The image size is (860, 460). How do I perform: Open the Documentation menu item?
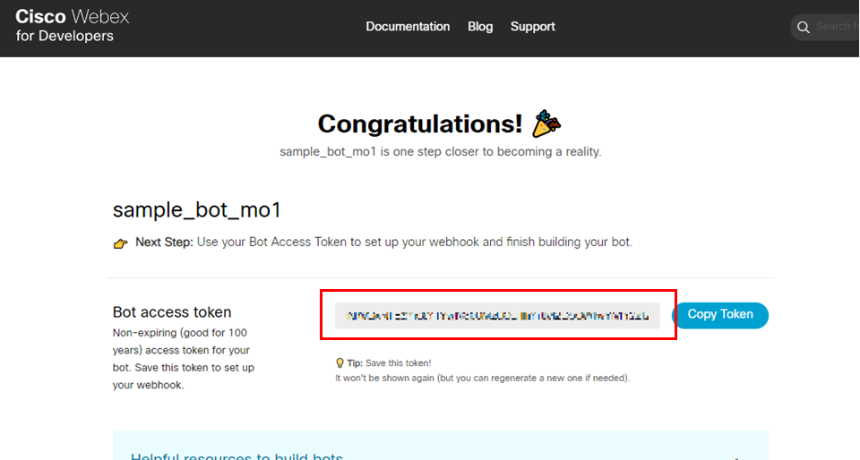tap(408, 27)
